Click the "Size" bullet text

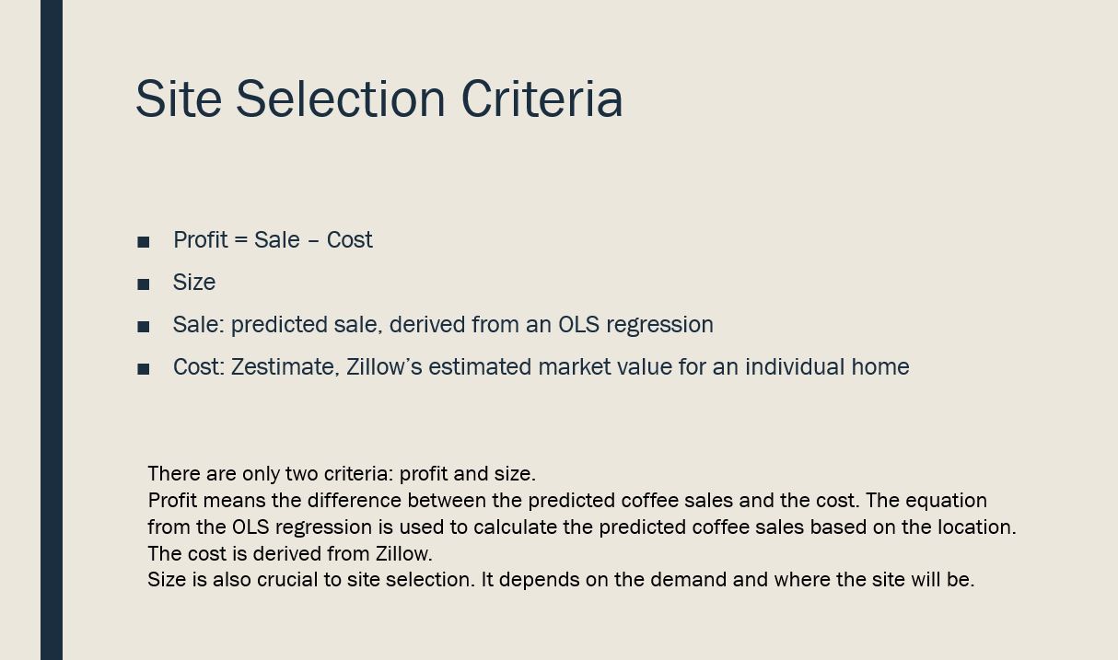(194, 283)
